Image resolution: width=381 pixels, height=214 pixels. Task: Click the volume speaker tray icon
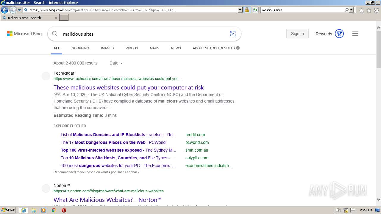(338, 210)
